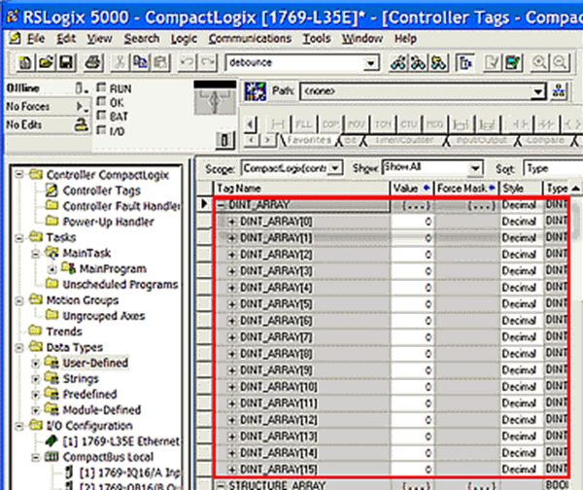Image resolution: width=583 pixels, height=490 pixels.
Task: Click the first binoculars Find icon
Action: [398, 62]
